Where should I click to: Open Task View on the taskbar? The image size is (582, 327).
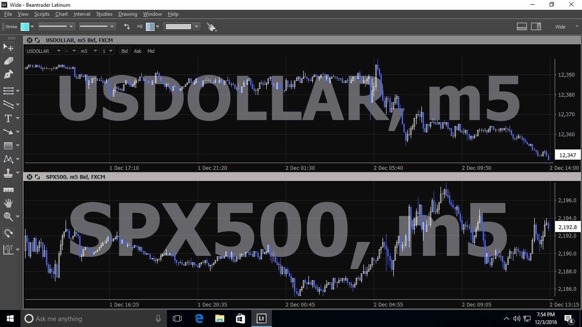(x=177, y=318)
